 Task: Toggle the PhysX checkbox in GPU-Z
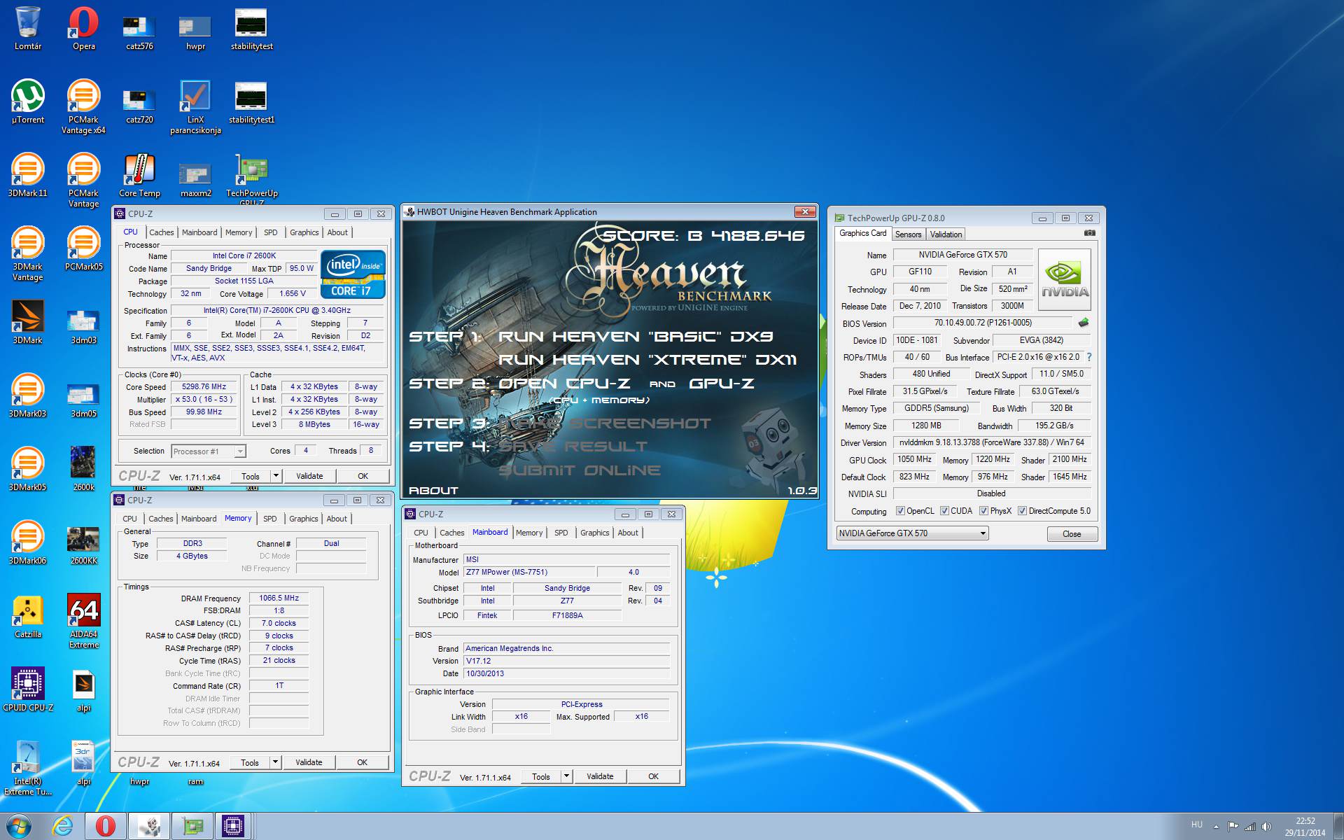983,511
